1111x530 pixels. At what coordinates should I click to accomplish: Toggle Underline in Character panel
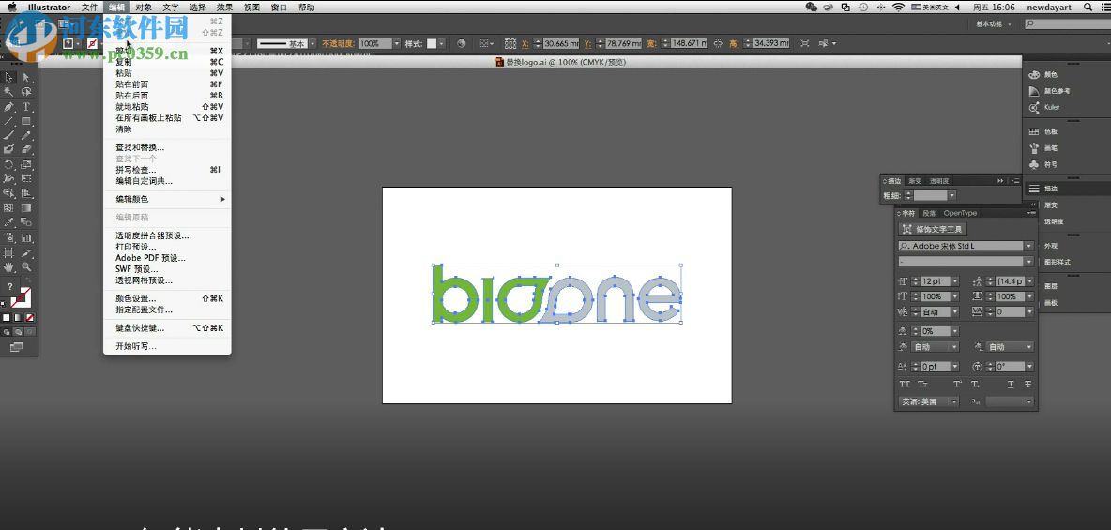pyautogui.click(x=1011, y=385)
